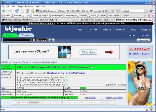
Task: Click the status bar security icon
Action: (x=147, y=110)
